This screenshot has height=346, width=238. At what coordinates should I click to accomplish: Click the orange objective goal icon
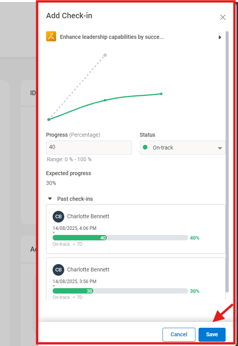51,37
